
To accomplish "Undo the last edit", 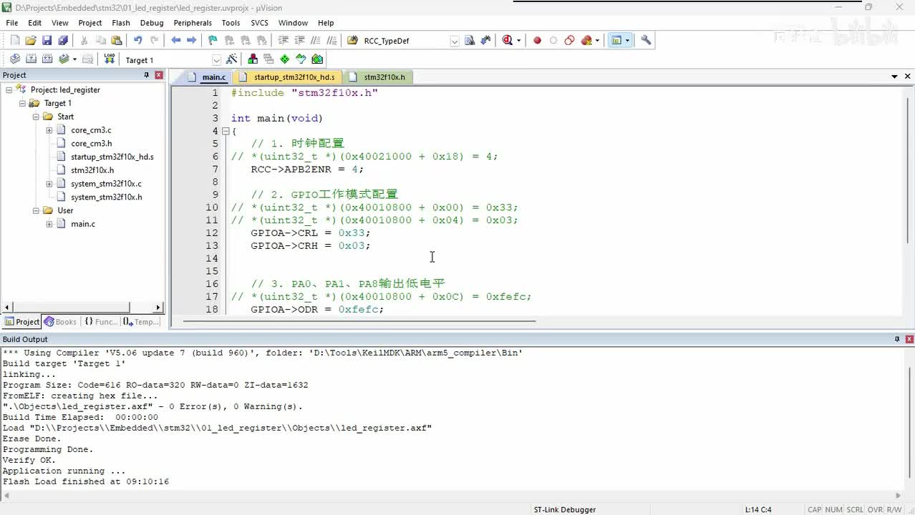I will tap(137, 41).
